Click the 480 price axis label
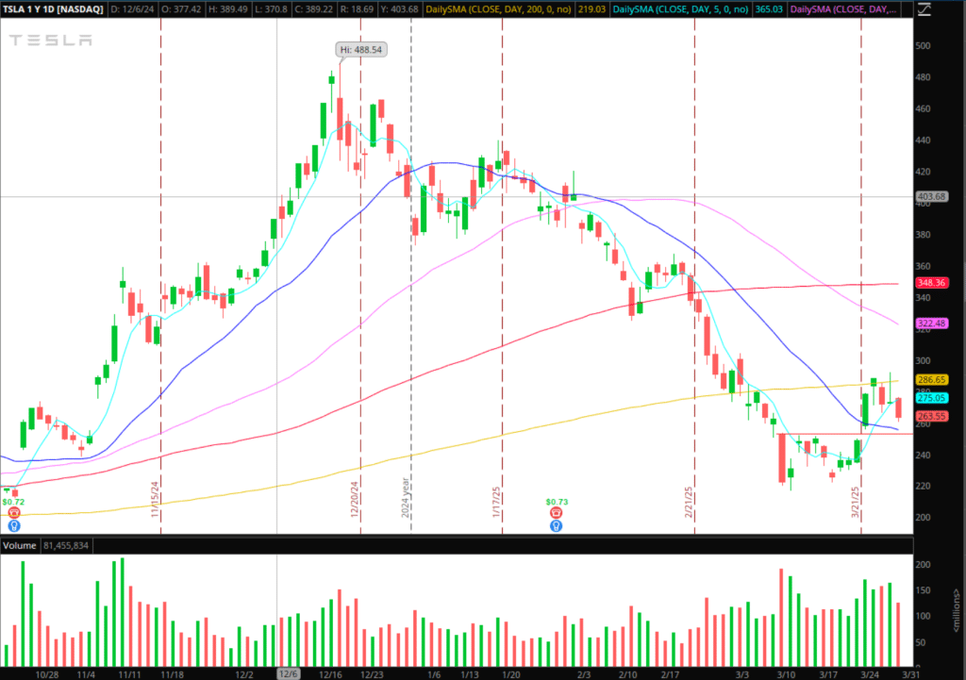 pos(923,77)
